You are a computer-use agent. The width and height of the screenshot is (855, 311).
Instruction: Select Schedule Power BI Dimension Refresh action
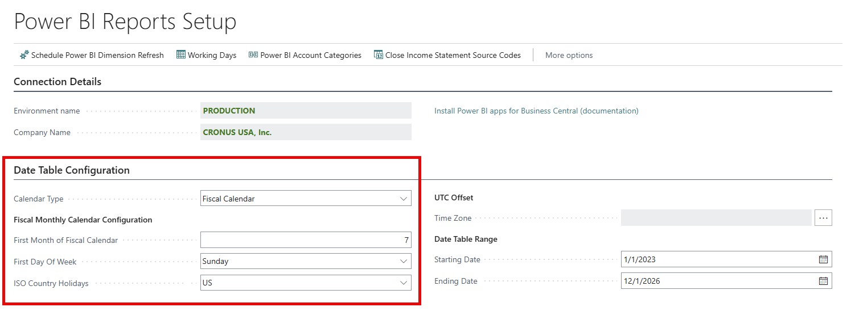click(92, 55)
